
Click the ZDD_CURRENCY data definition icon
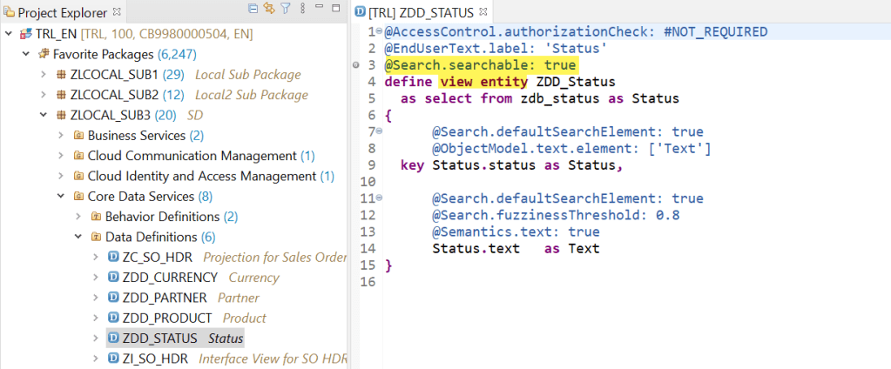[113, 278]
